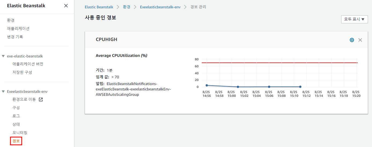Dismiss the CPUHIGH alarm card
Screen dimensions: 372x147
[360, 40]
